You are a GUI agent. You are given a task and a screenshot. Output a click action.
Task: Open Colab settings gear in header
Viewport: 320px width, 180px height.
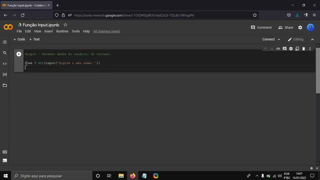click(x=300, y=27)
